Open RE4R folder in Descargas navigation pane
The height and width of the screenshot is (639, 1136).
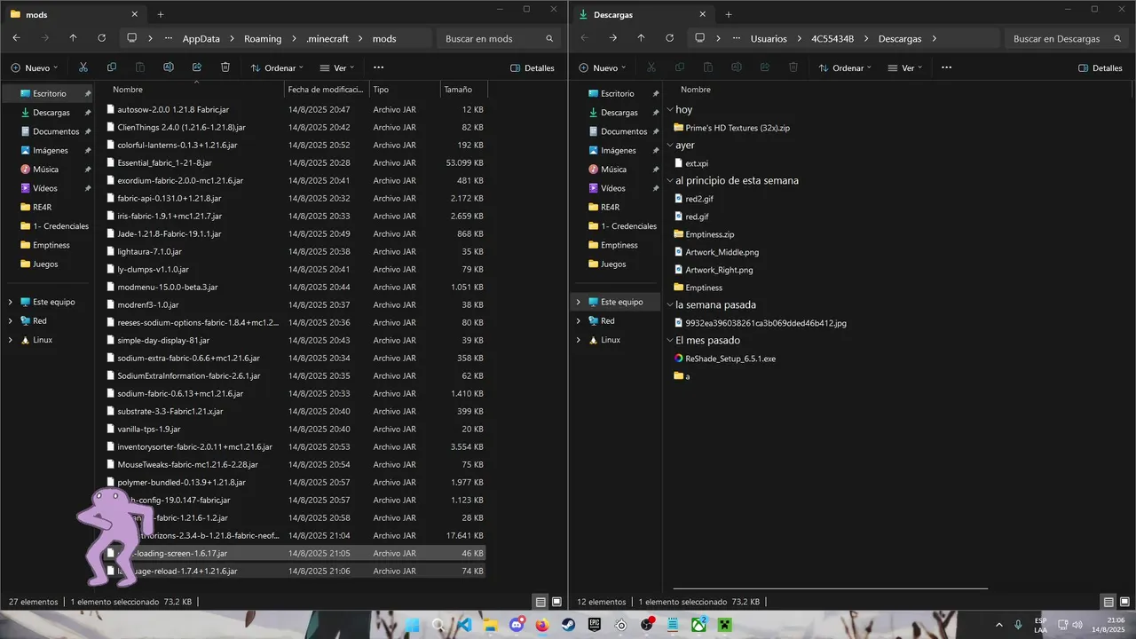point(610,207)
